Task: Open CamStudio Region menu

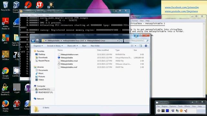Action: tap(164, 106)
